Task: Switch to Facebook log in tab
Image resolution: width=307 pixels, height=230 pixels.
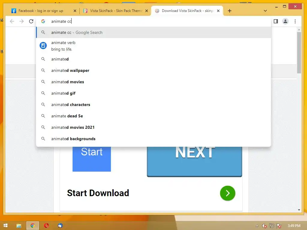Action: (x=43, y=11)
